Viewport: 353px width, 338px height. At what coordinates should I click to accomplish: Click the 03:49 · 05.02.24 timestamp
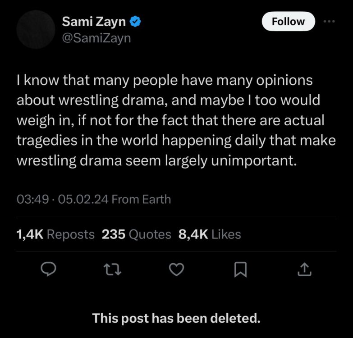(x=62, y=199)
